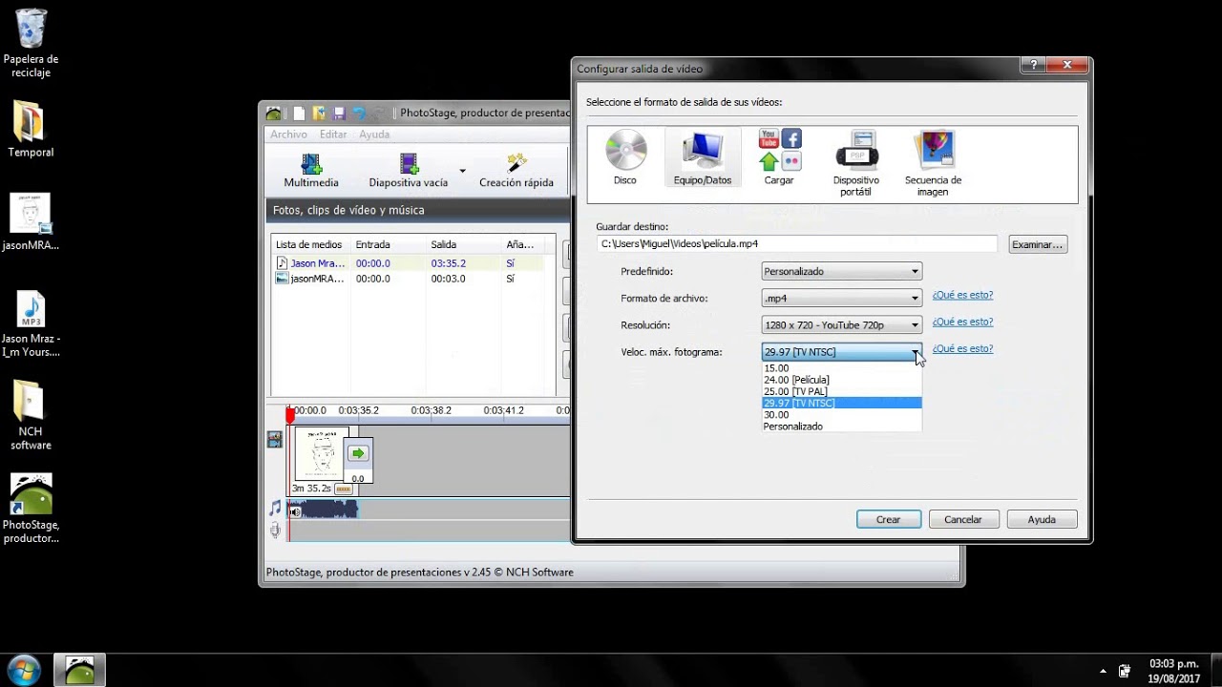Click open project folder icon in title bar
1222x687 pixels.
(319, 114)
